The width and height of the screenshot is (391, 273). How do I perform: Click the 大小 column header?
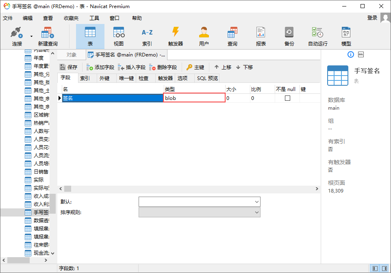click(238, 89)
